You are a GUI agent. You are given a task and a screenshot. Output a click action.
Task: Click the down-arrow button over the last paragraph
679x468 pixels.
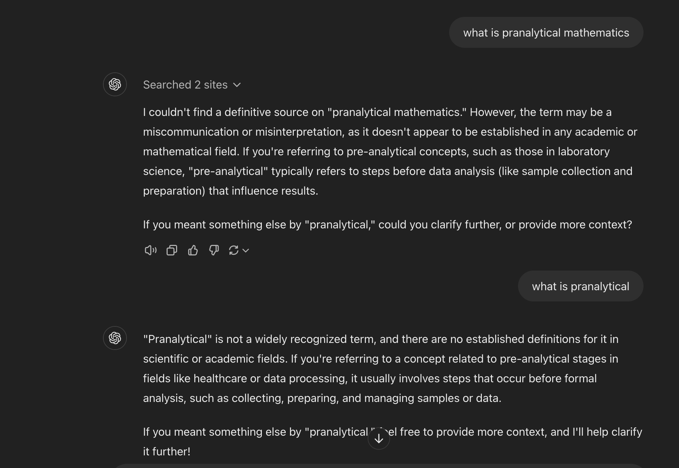379,438
